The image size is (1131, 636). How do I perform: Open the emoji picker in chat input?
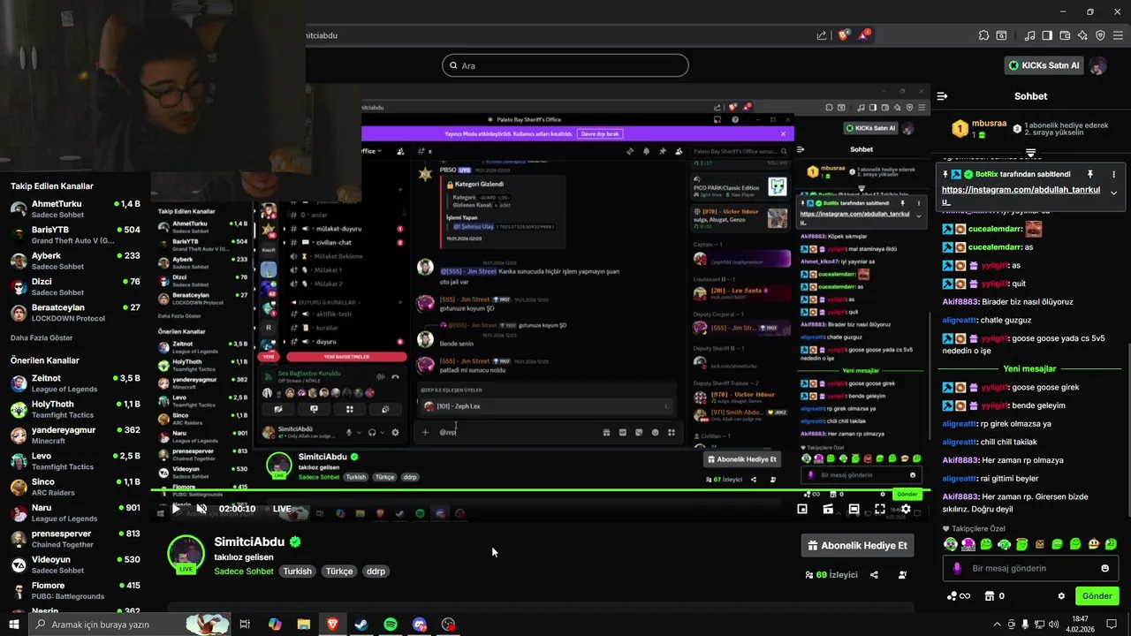[x=1104, y=568]
